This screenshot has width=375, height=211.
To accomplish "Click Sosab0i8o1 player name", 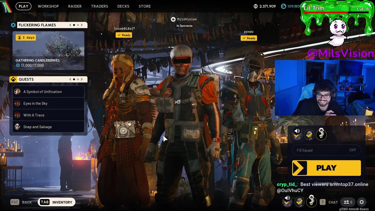I will click(124, 28).
